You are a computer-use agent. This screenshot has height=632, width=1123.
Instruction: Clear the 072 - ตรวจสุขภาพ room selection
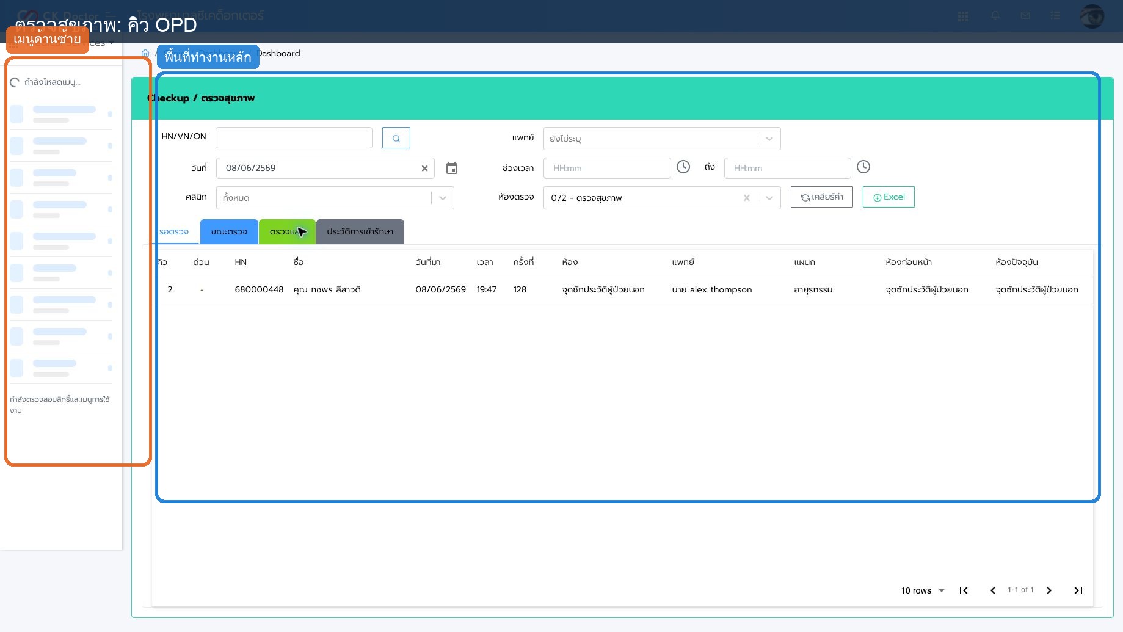(746, 198)
